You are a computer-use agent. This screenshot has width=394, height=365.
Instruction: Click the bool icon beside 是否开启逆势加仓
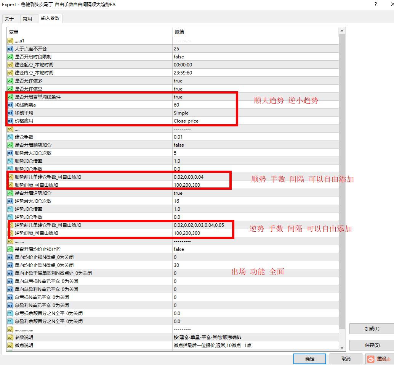(x=10, y=193)
